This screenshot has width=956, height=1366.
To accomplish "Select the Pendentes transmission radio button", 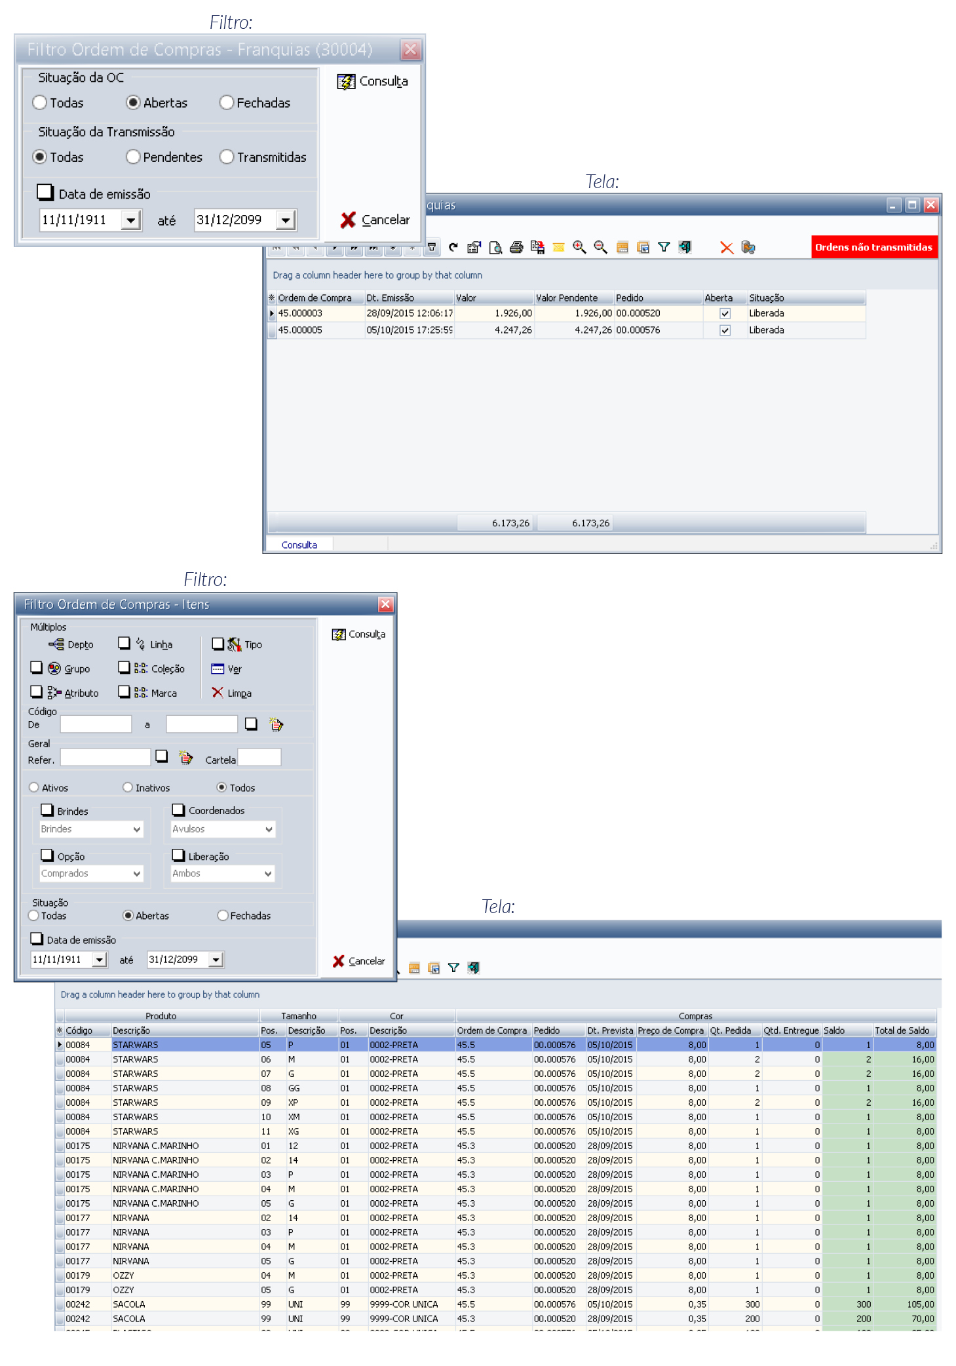I will (133, 157).
